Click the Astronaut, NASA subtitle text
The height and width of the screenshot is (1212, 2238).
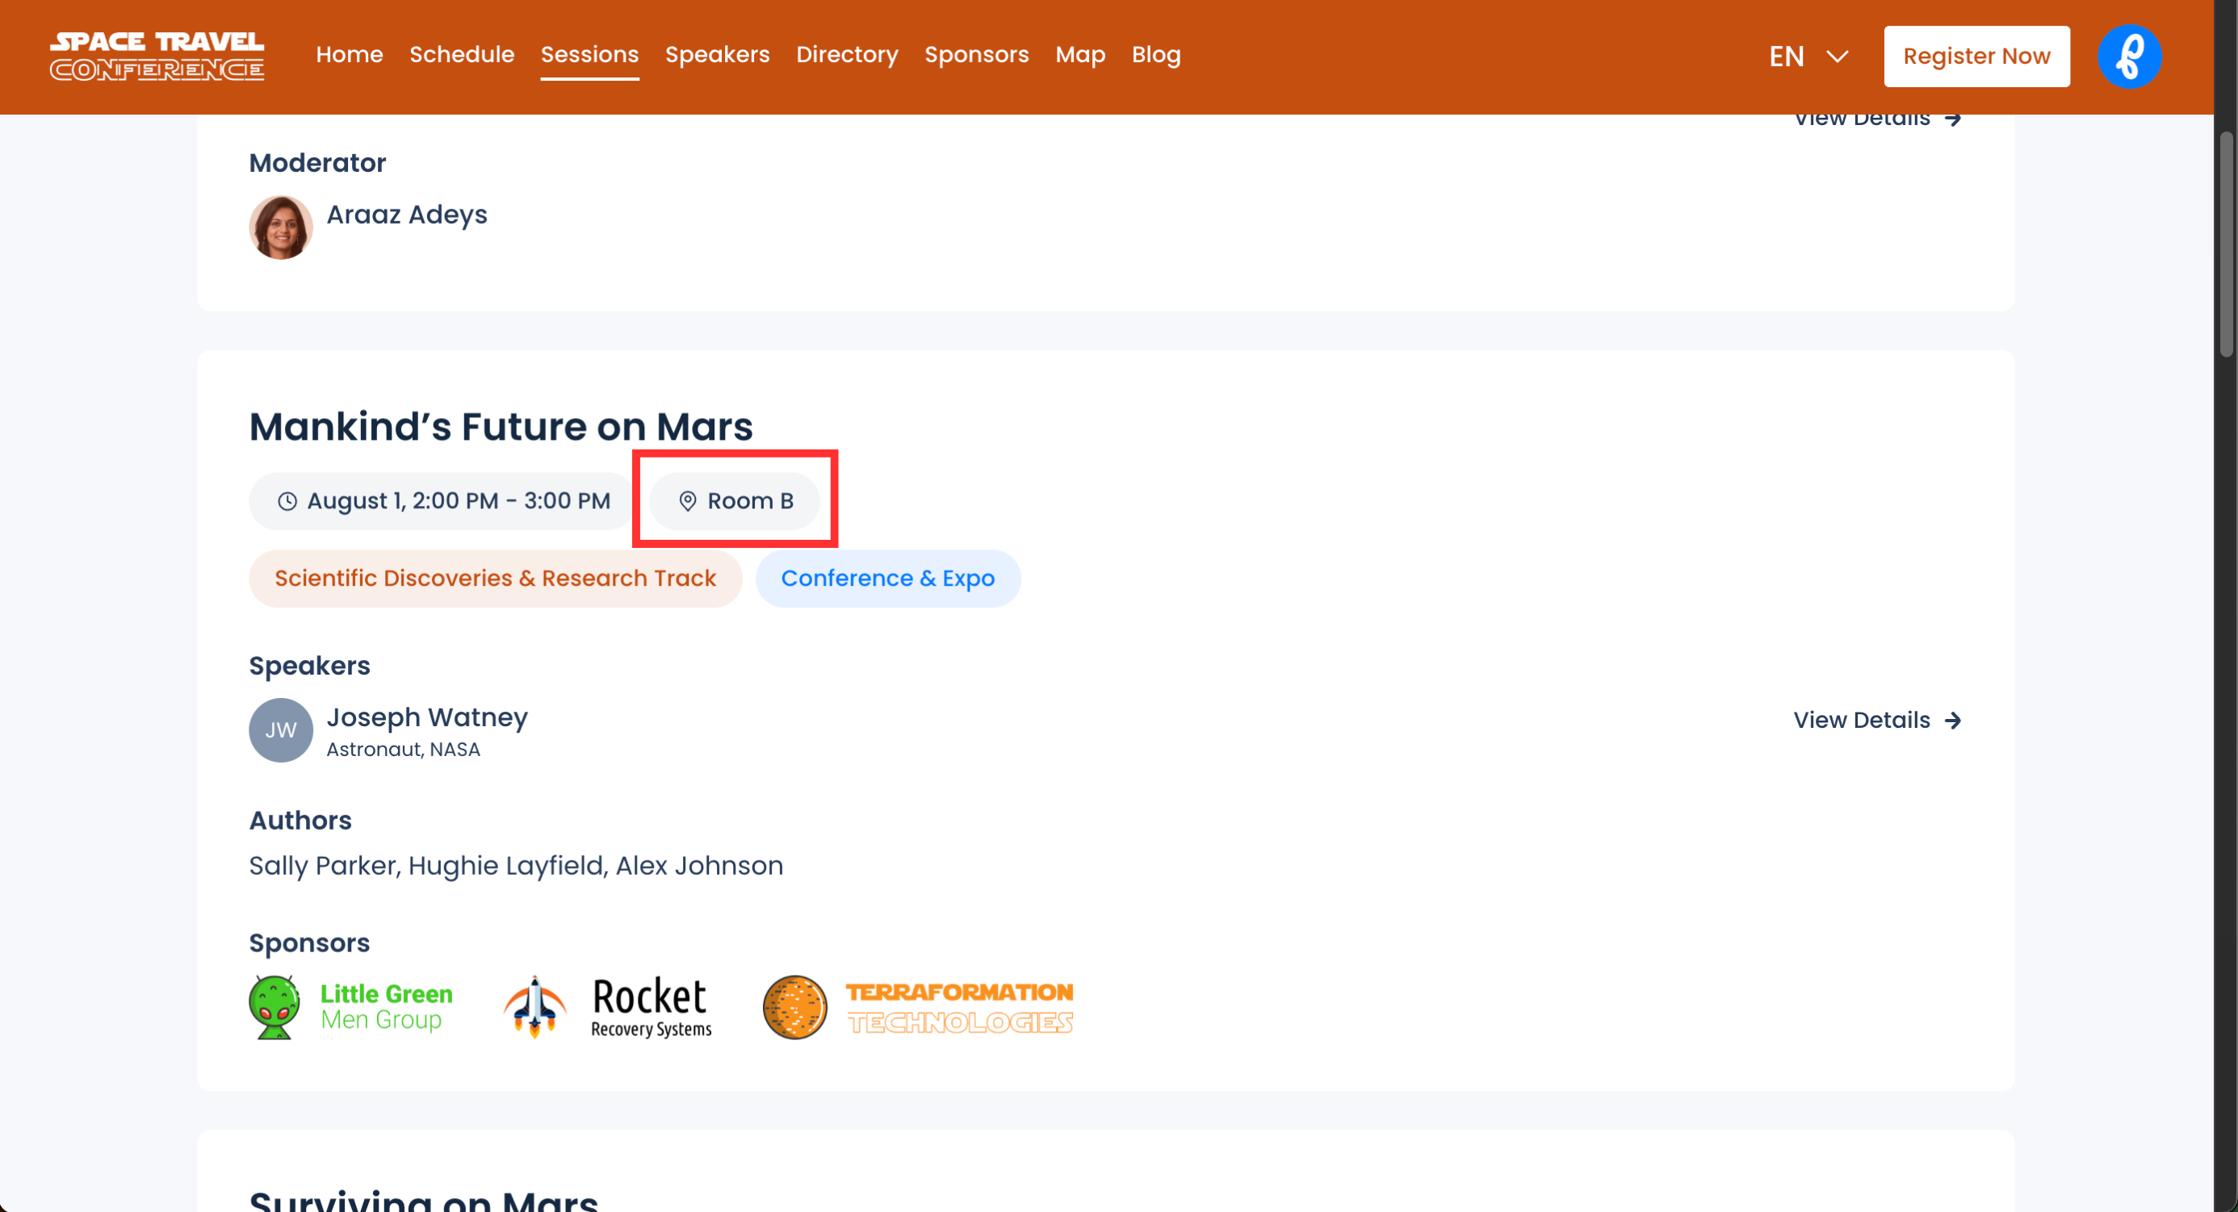click(x=403, y=750)
